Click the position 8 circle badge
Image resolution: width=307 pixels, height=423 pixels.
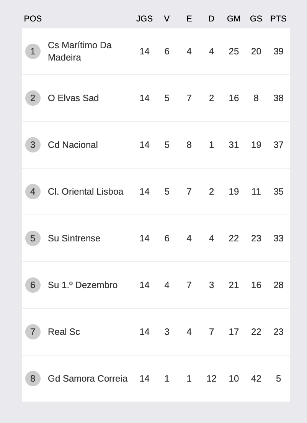33,379
